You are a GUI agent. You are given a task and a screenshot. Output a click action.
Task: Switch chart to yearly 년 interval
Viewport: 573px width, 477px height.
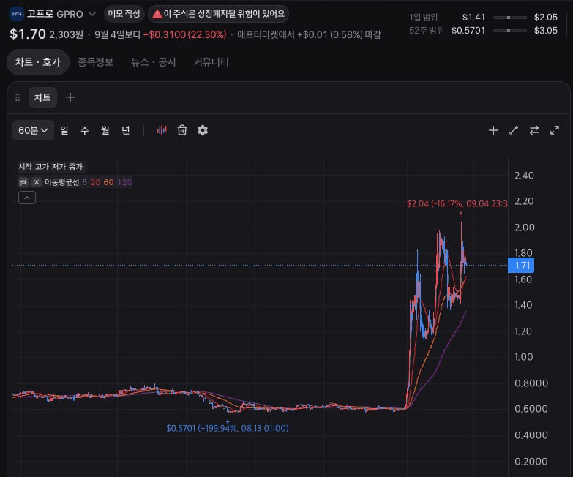tap(126, 130)
